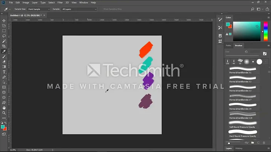The height and width of the screenshot is (152, 271).
Task: Create a new brush group folder
Action: (253, 143)
